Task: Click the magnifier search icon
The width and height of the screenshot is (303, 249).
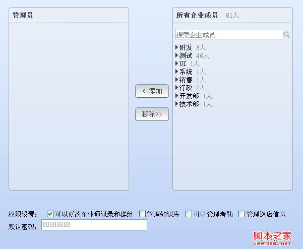Action: point(287,35)
